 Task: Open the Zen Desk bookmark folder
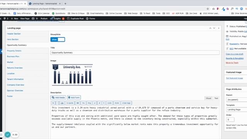[x=191, y=14]
